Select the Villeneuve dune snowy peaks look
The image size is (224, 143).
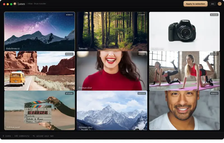(112, 110)
